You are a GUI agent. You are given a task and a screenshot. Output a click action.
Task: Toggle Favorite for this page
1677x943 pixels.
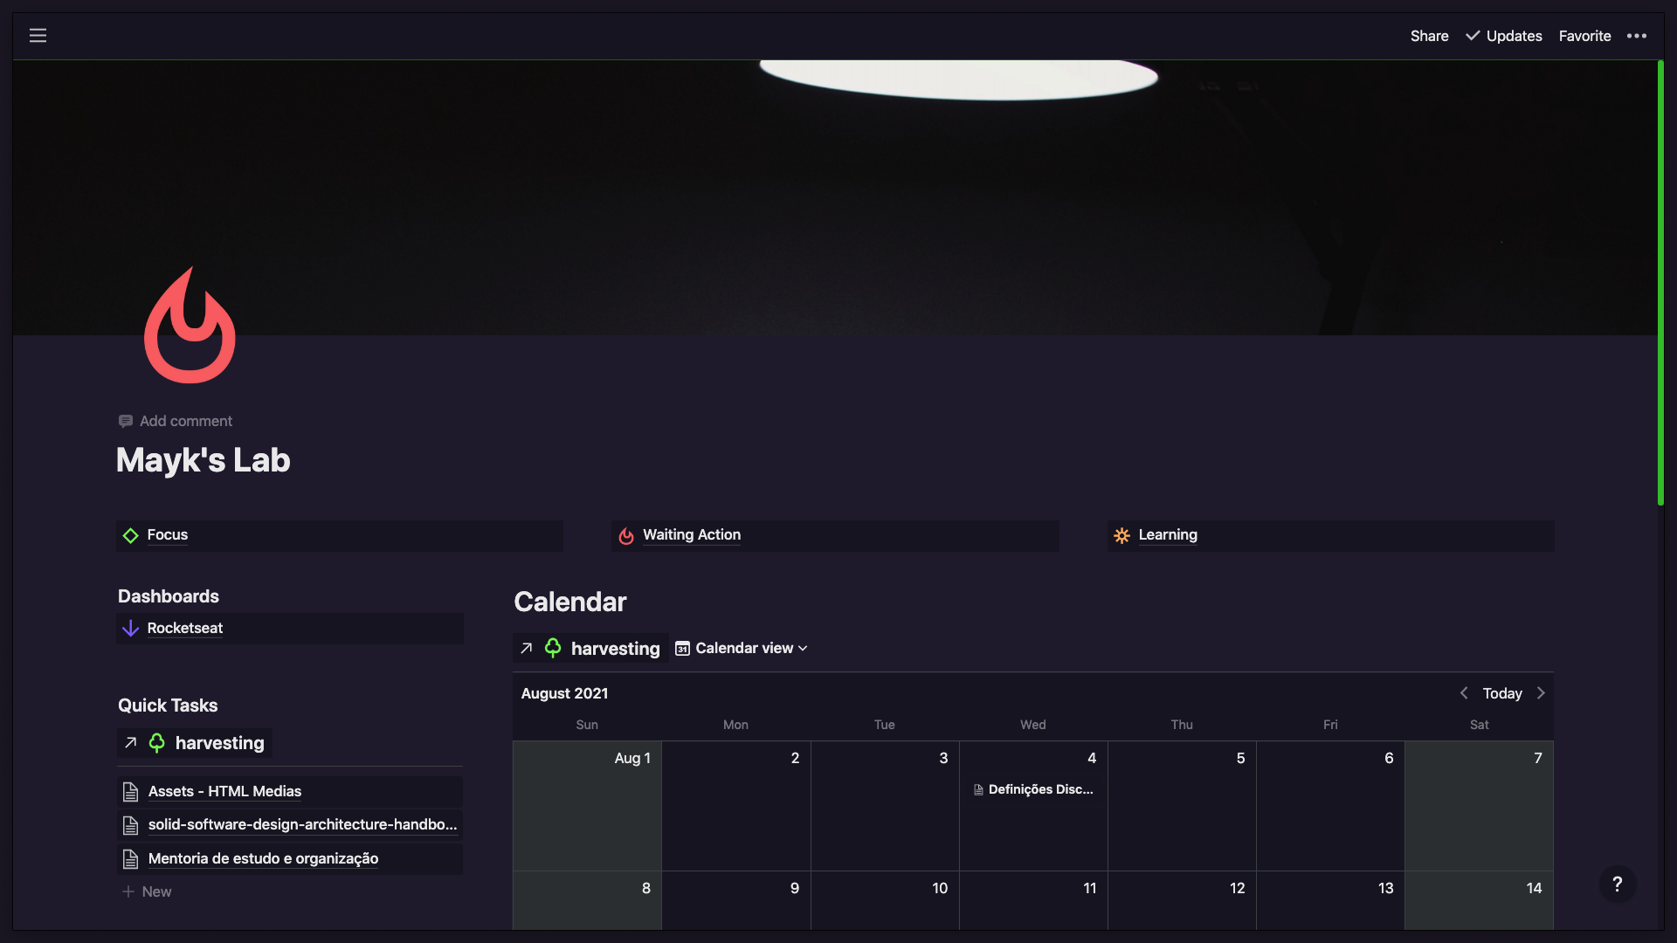1584,36
